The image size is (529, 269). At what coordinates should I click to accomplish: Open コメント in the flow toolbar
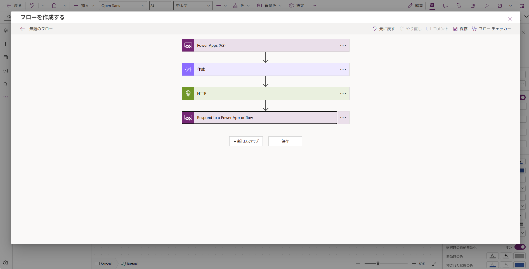click(437, 29)
